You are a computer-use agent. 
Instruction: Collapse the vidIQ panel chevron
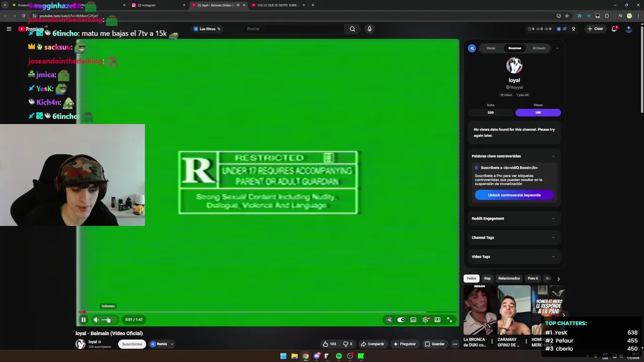coord(557,48)
